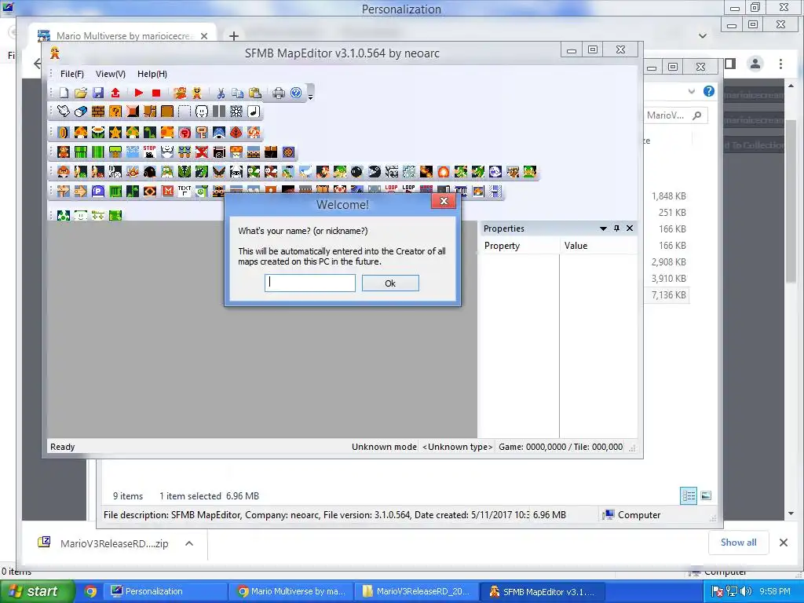This screenshot has height=603, width=804.
Task: Start test play with the red play triangle
Action: click(x=138, y=93)
